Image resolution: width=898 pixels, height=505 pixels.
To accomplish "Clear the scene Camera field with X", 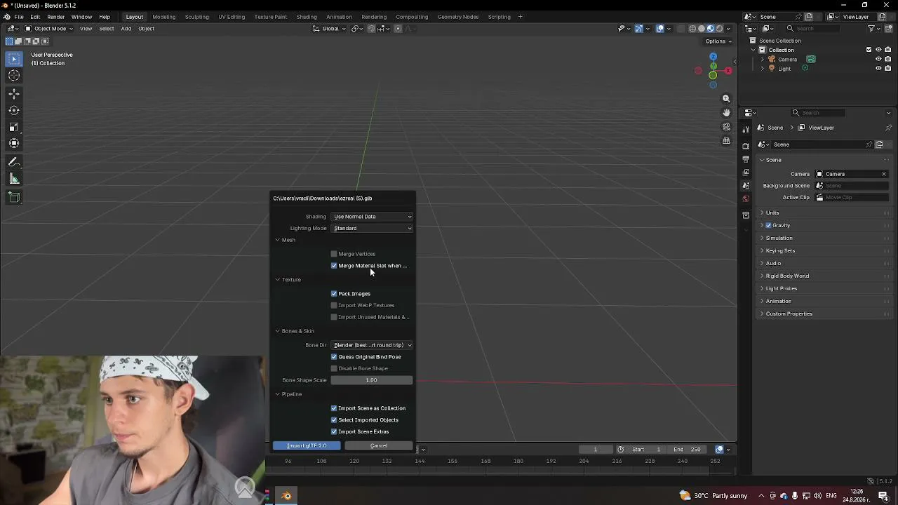I will click(x=884, y=174).
